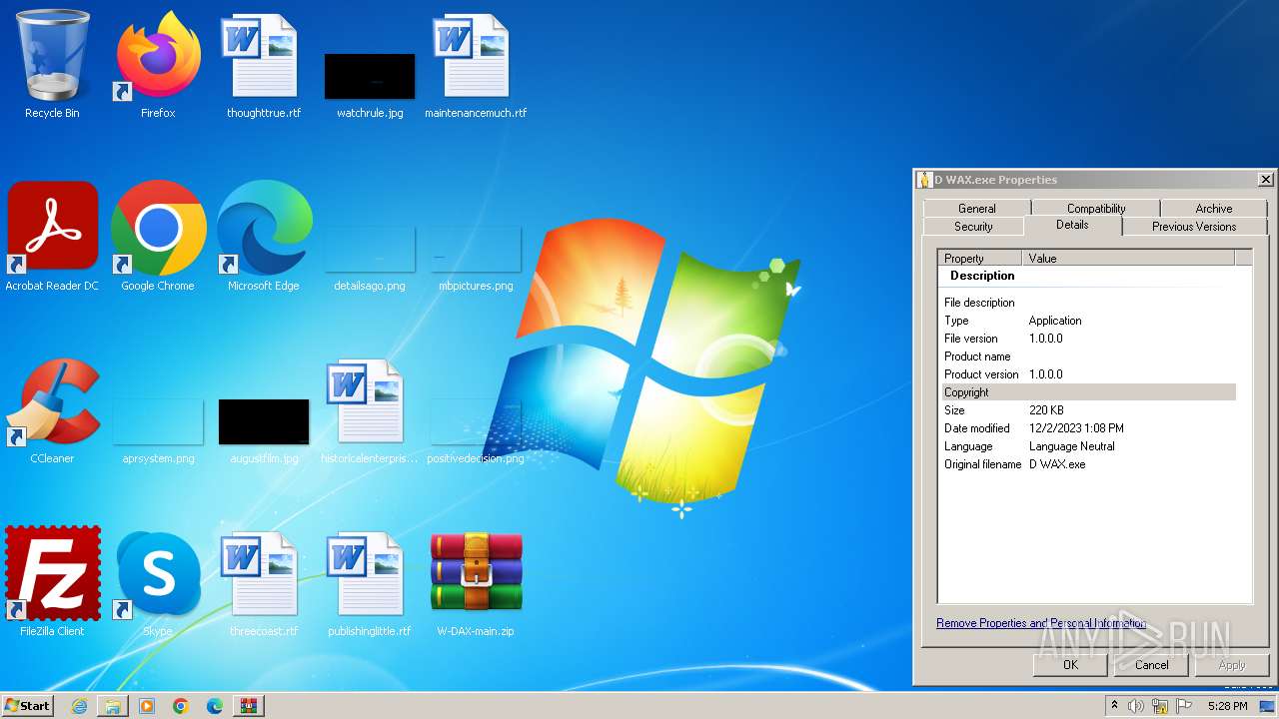Select the threecoast.rtf document icon
This screenshot has width=1279, height=719.
(264, 583)
